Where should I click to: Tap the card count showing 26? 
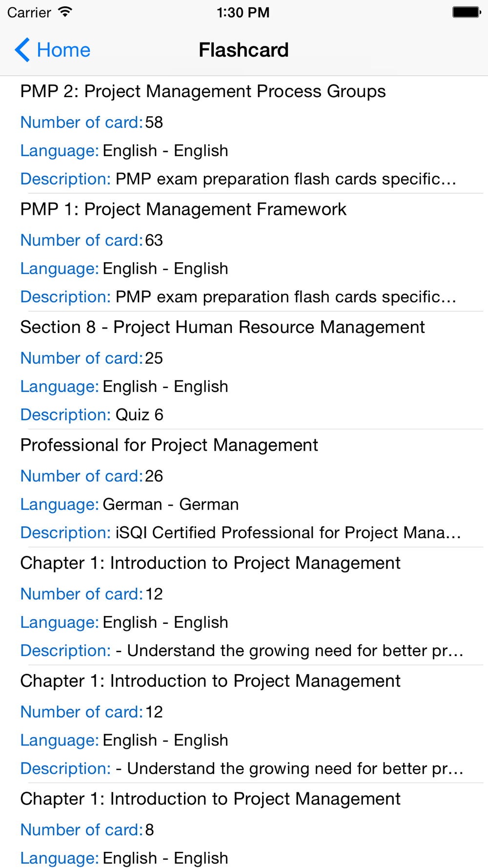tap(154, 476)
